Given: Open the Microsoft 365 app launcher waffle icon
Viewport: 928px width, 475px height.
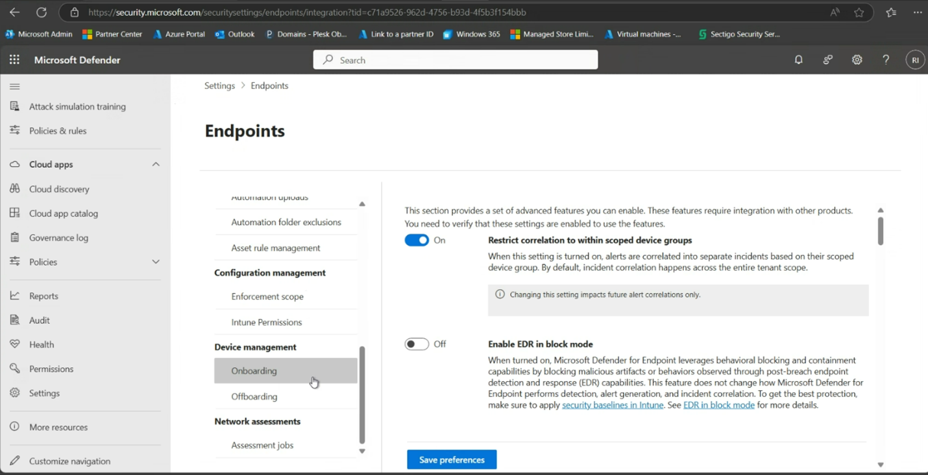Looking at the screenshot, I should [x=13, y=59].
